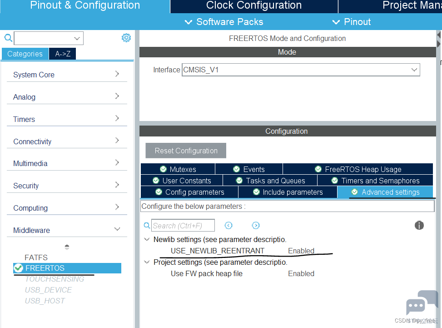This screenshot has height=328, width=442.
Task: Open the chat bubble feedback icon
Action: 422,303
